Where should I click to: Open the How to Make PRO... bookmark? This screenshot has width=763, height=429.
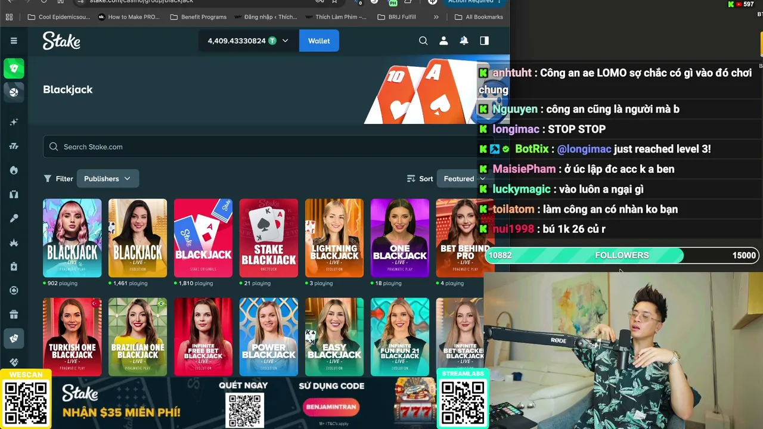click(x=129, y=17)
